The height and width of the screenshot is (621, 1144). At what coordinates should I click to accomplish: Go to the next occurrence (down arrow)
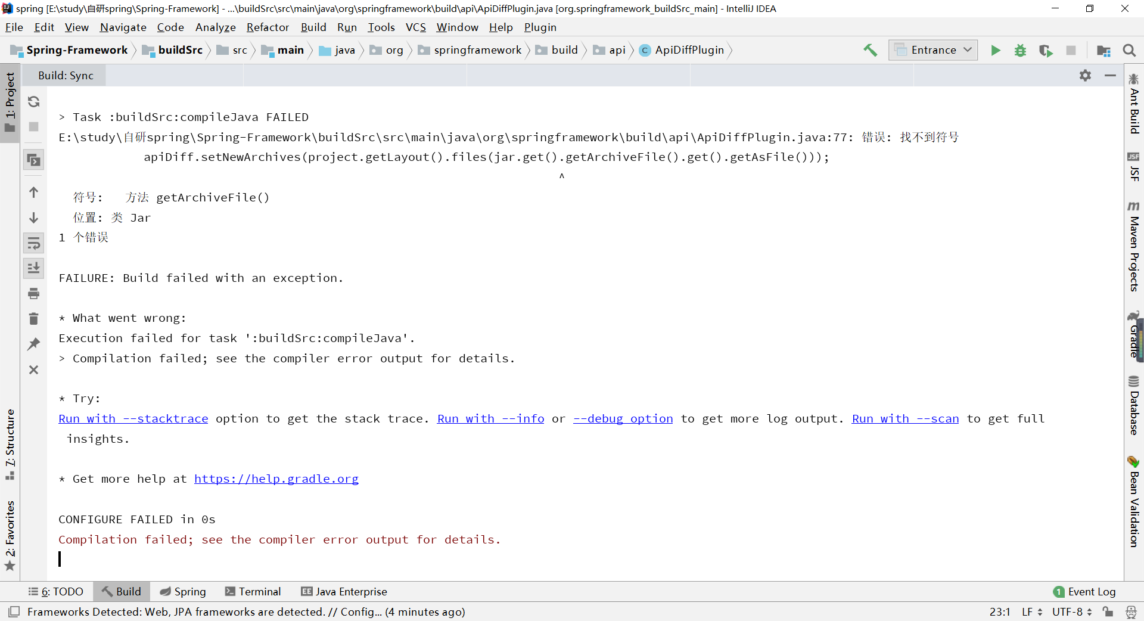34,218
